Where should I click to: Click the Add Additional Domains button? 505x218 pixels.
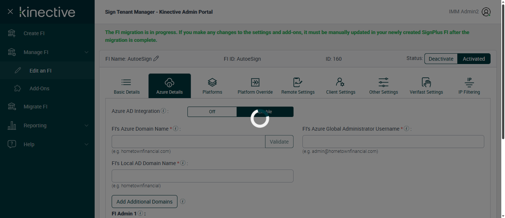click(145, 202)
